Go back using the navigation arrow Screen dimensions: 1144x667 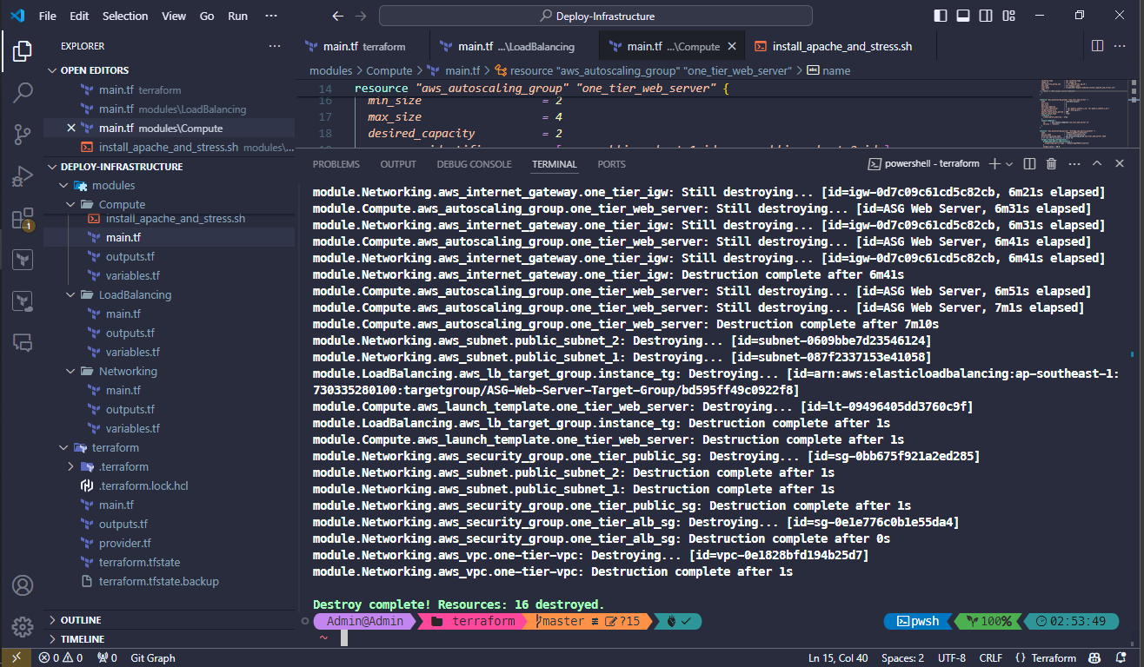pos(338,16)
